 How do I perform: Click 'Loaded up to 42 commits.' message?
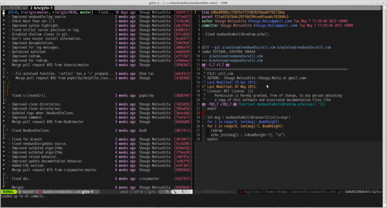point(23,196)
